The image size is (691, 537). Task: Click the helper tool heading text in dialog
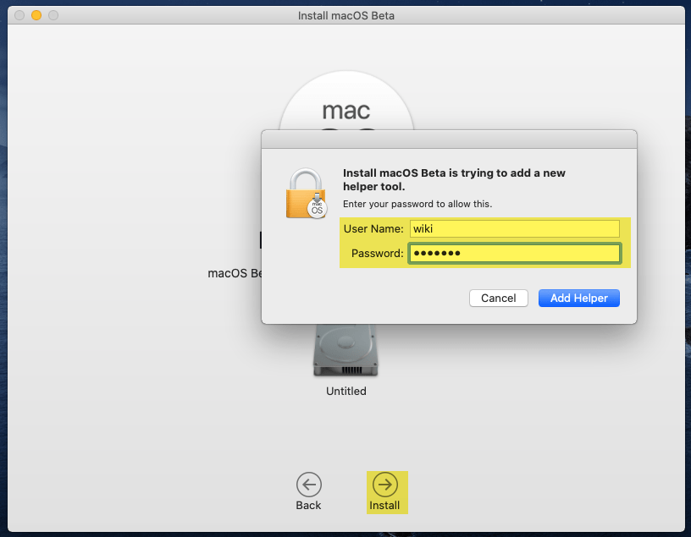(454, 179)
